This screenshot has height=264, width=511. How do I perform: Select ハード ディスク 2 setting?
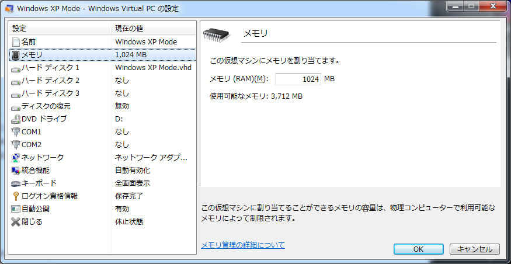pyautogui.click(x=102, y=81)
